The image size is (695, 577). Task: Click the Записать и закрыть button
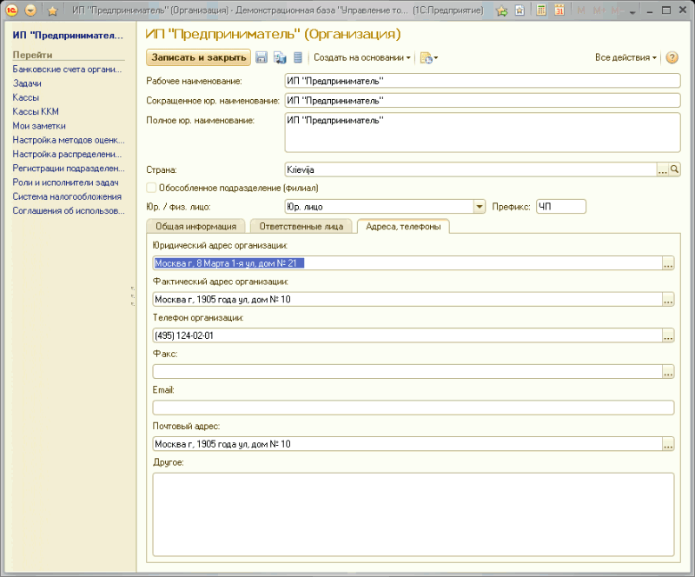[x=199, y=58]
